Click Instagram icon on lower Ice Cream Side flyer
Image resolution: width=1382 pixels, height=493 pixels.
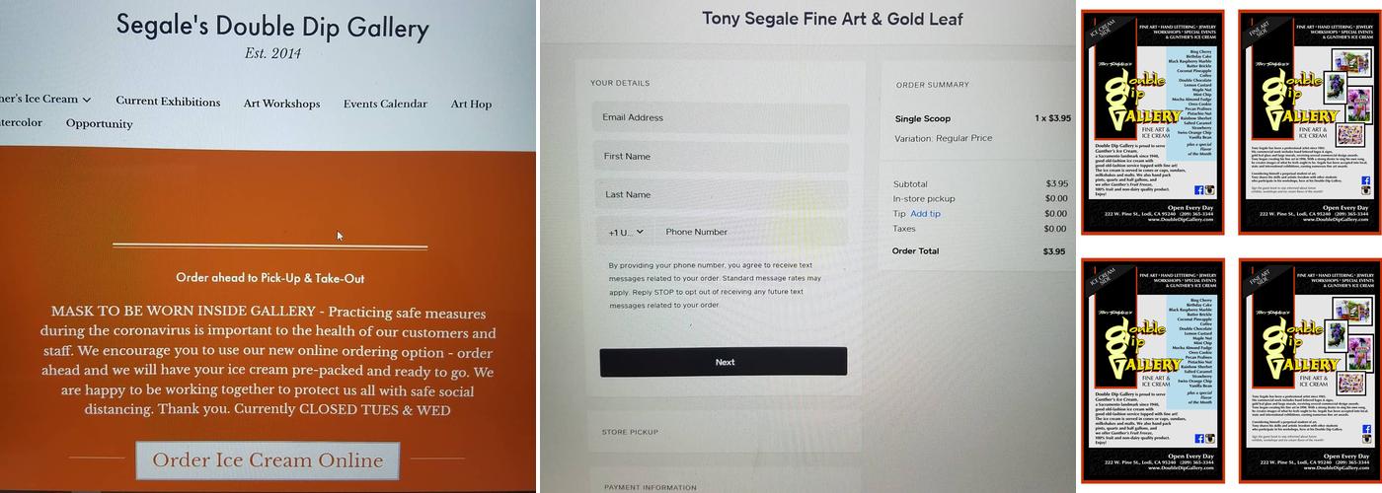click(1210, 438)
